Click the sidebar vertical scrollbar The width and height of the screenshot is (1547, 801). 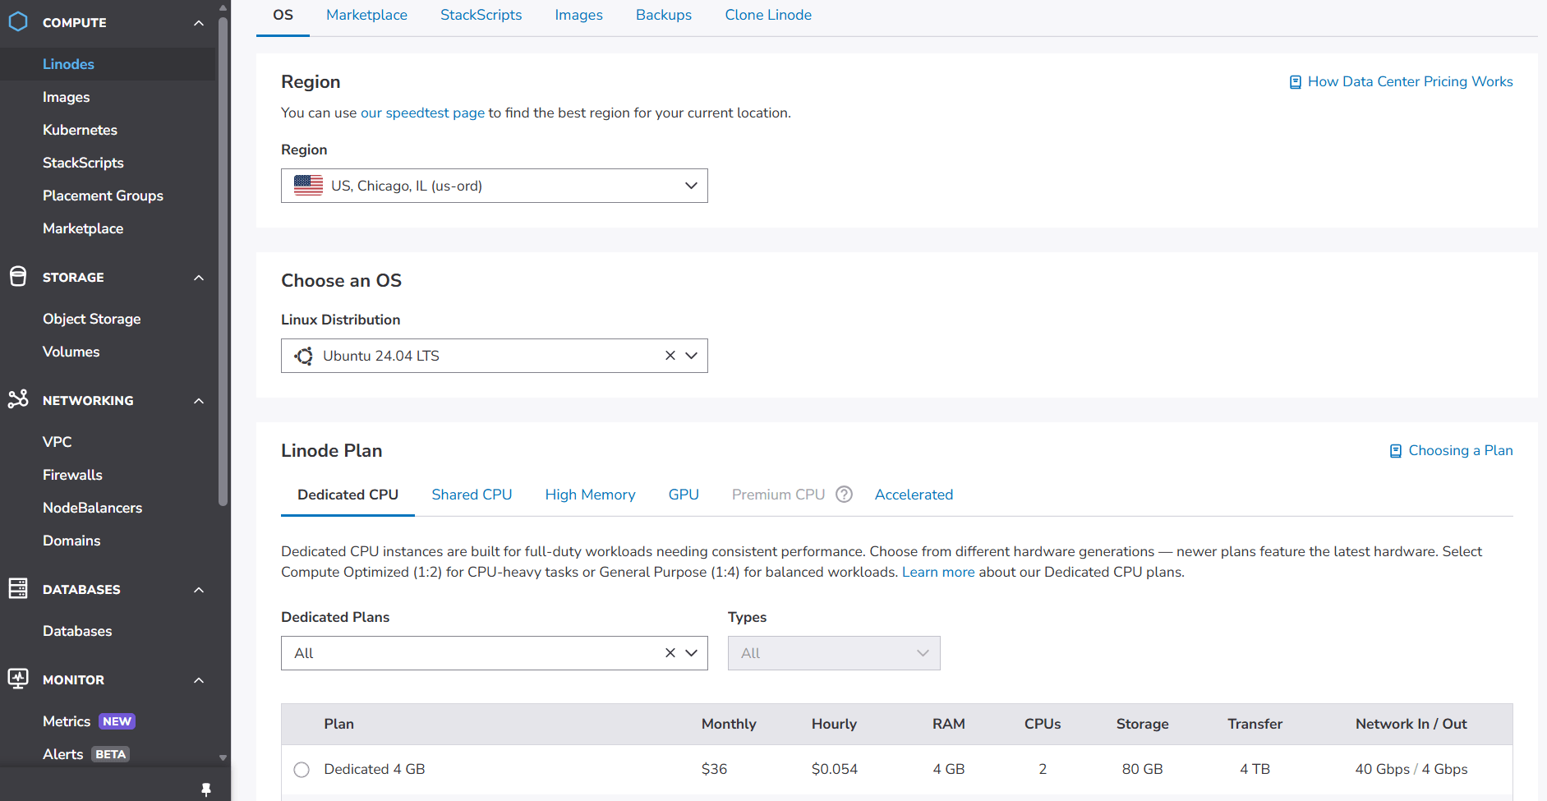223,261
